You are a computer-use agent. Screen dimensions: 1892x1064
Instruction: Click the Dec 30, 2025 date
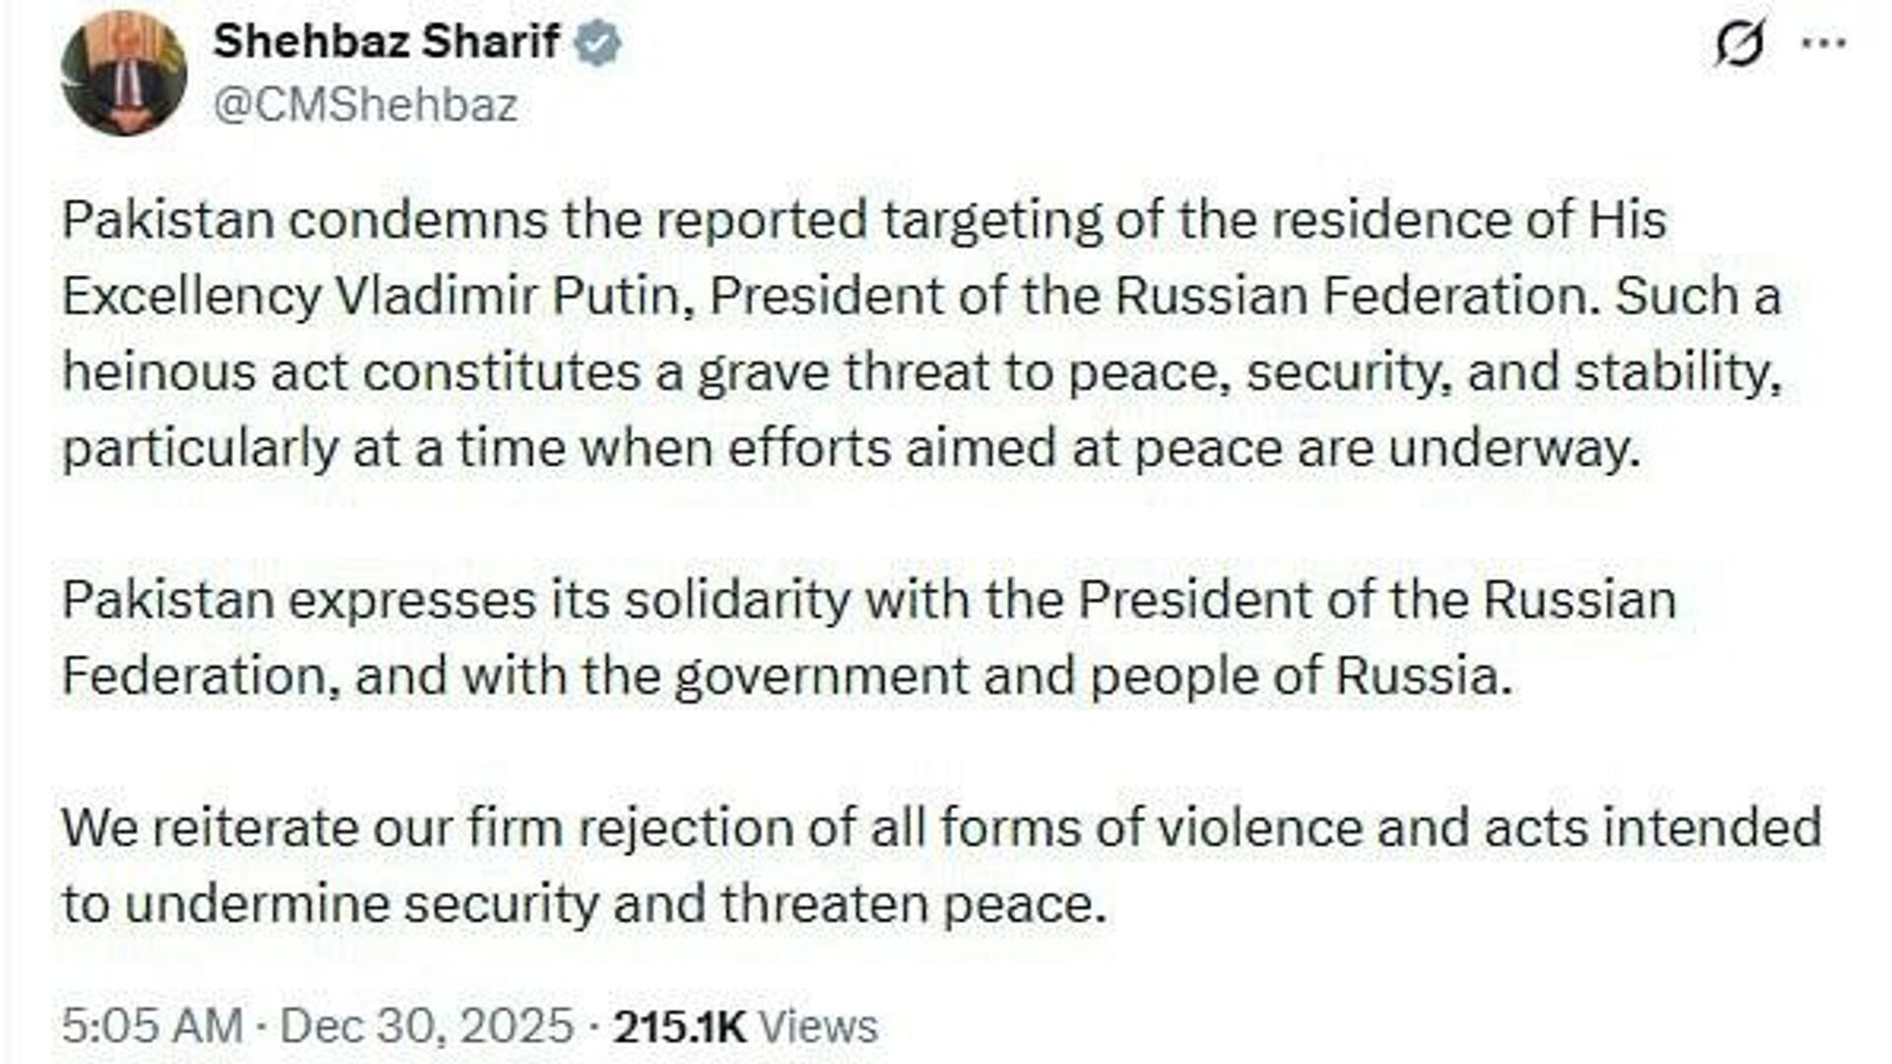coord(427,1026)
